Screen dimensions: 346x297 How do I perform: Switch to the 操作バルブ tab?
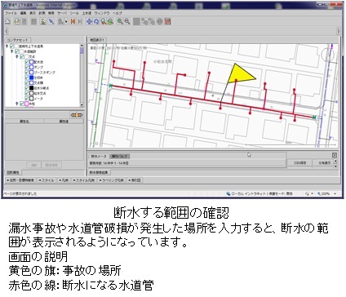coord(119,156)
